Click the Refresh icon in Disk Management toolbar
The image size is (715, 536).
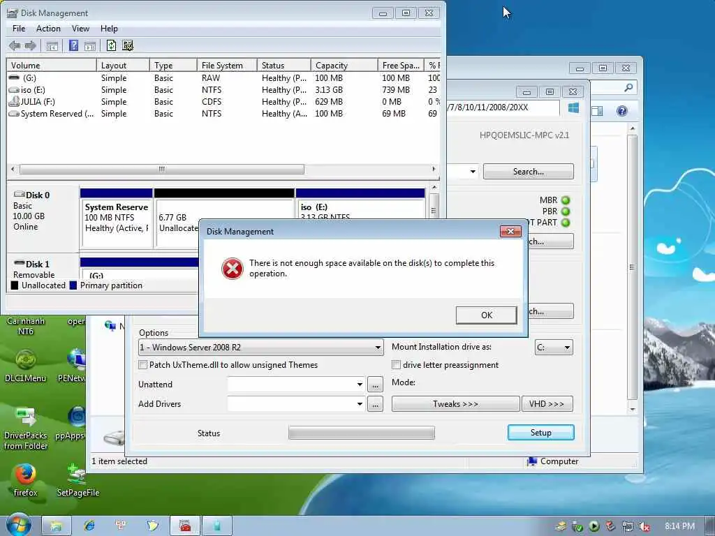point(111,45)
